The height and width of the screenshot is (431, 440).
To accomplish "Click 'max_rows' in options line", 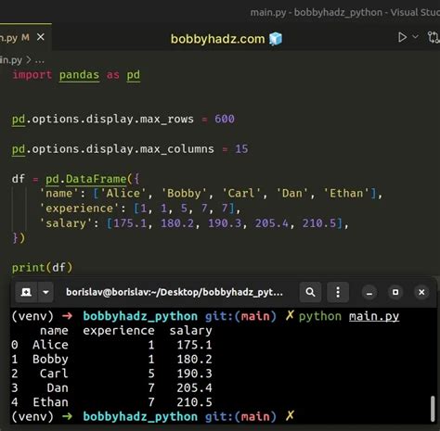I will click(167, 119).
